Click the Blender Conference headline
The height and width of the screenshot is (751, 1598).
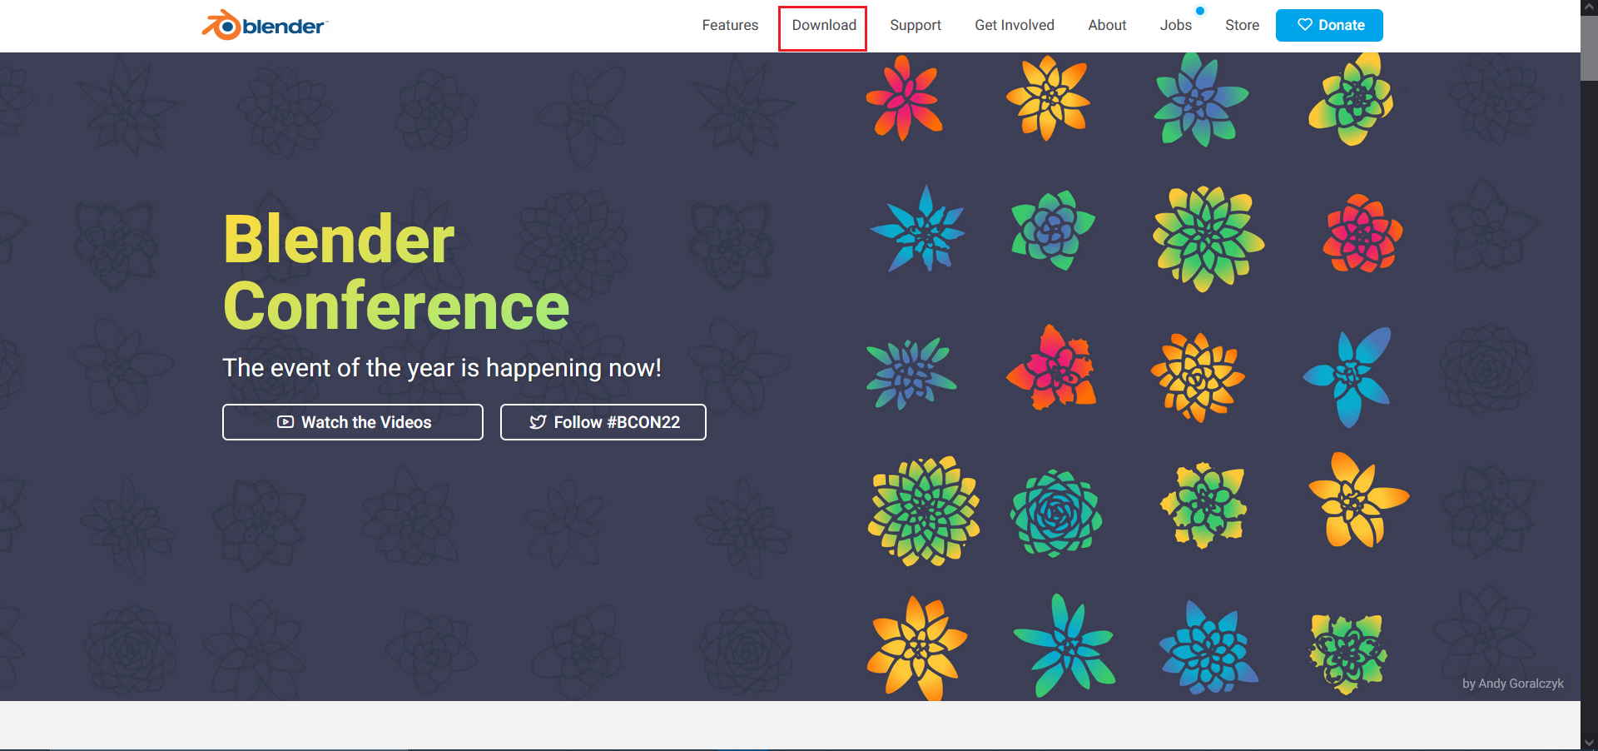coord(395,272)
